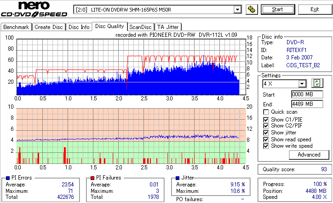333x203 pixels.
Task: Click the refresh speed icon in Settings
Action: 317,83
